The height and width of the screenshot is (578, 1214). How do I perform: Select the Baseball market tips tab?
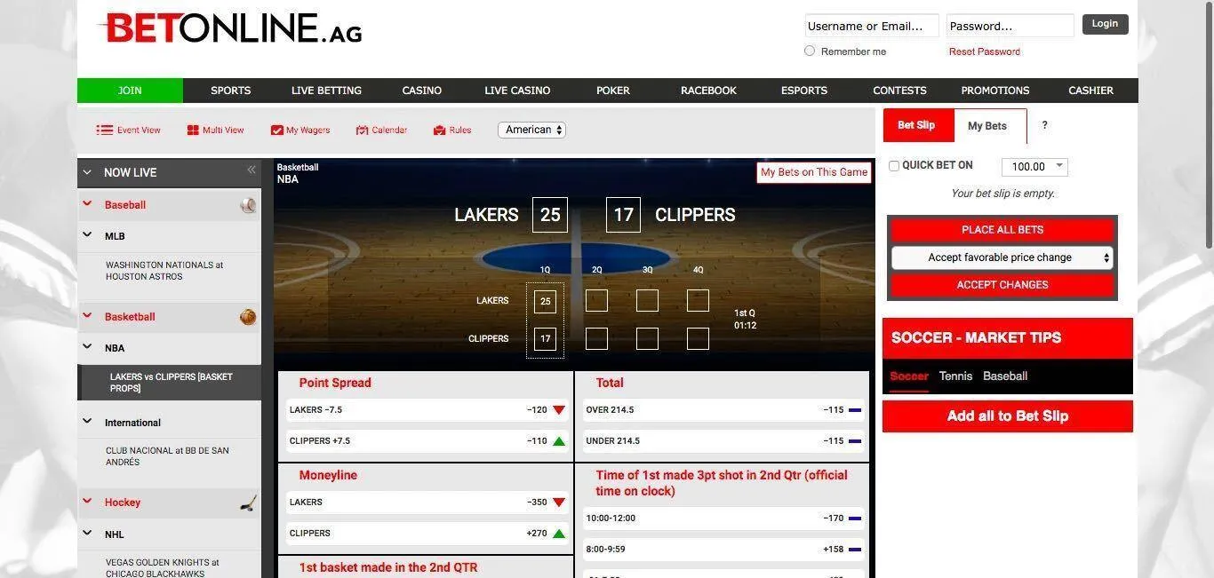pos(1005,376)
